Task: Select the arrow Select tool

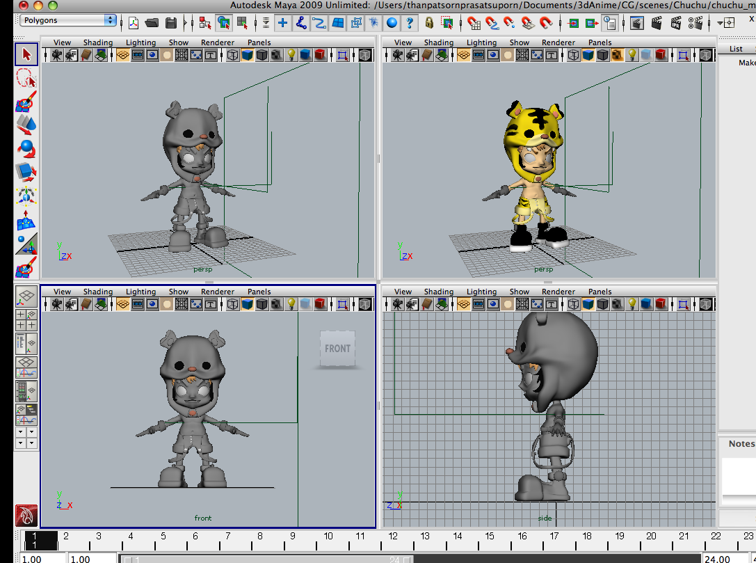Action: tap(26, 54)
